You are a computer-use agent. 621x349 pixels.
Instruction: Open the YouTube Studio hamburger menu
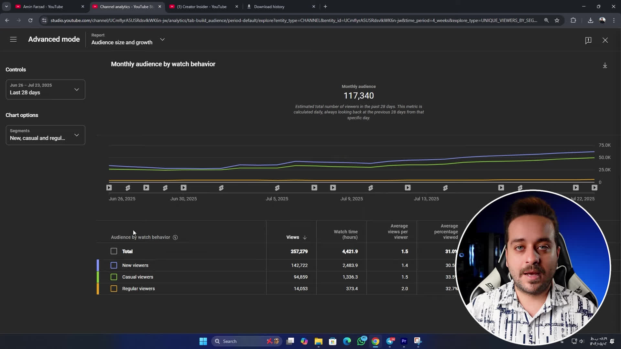click(x=13, y=39)
